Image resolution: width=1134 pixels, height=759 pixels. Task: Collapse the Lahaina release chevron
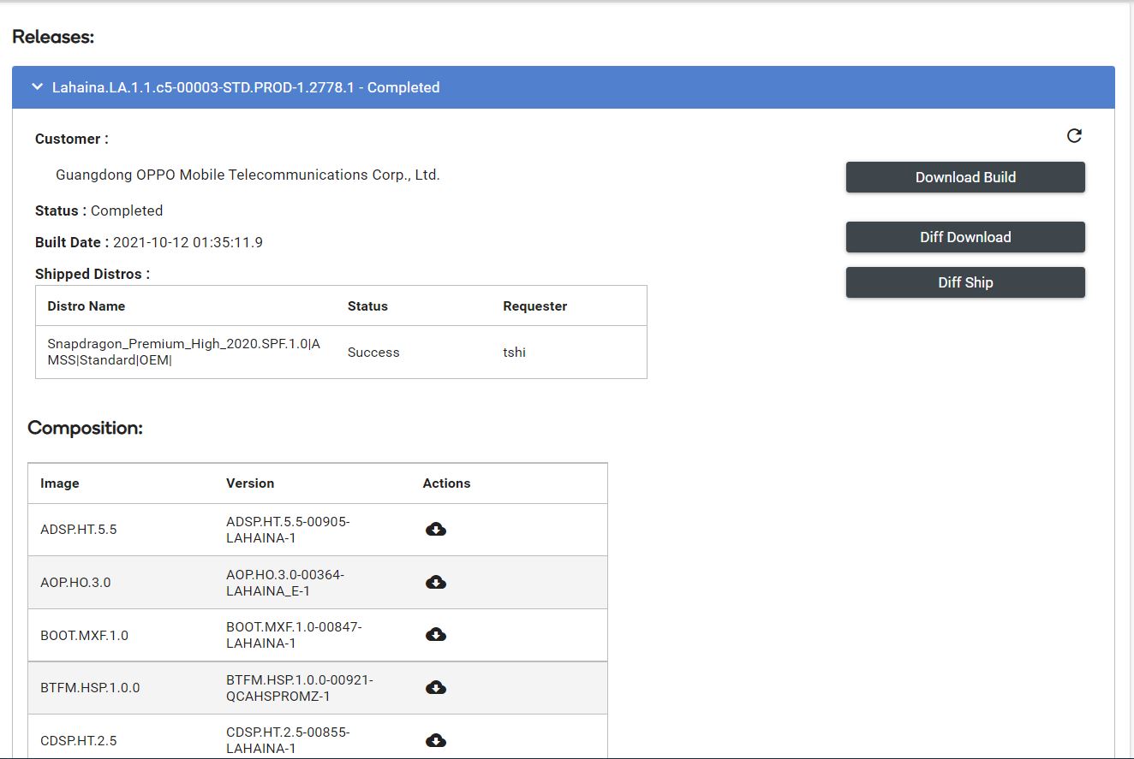click(37, 87)
